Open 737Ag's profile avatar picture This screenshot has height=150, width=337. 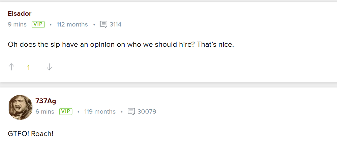20,107
